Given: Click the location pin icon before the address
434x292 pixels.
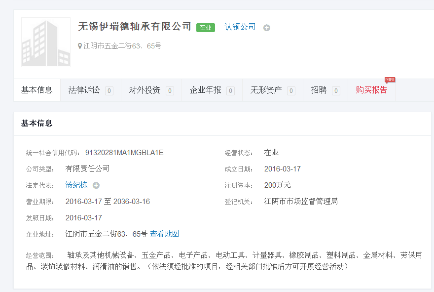Looking at the screenshot, I should coord(80,46).
